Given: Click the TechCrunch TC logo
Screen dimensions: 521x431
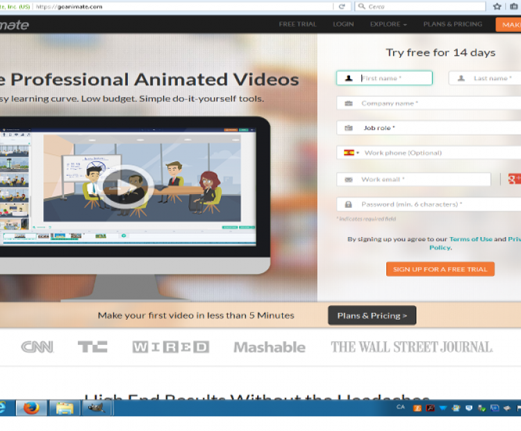Looking at the screenshot, I should (x=92, y=346).
